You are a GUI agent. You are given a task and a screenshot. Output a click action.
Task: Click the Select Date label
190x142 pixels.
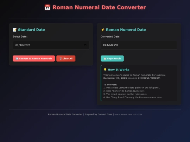(20, 36)
